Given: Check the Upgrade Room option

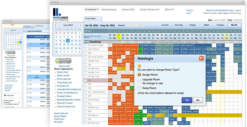Looking at the screenshot, I should tap(139, 81).
